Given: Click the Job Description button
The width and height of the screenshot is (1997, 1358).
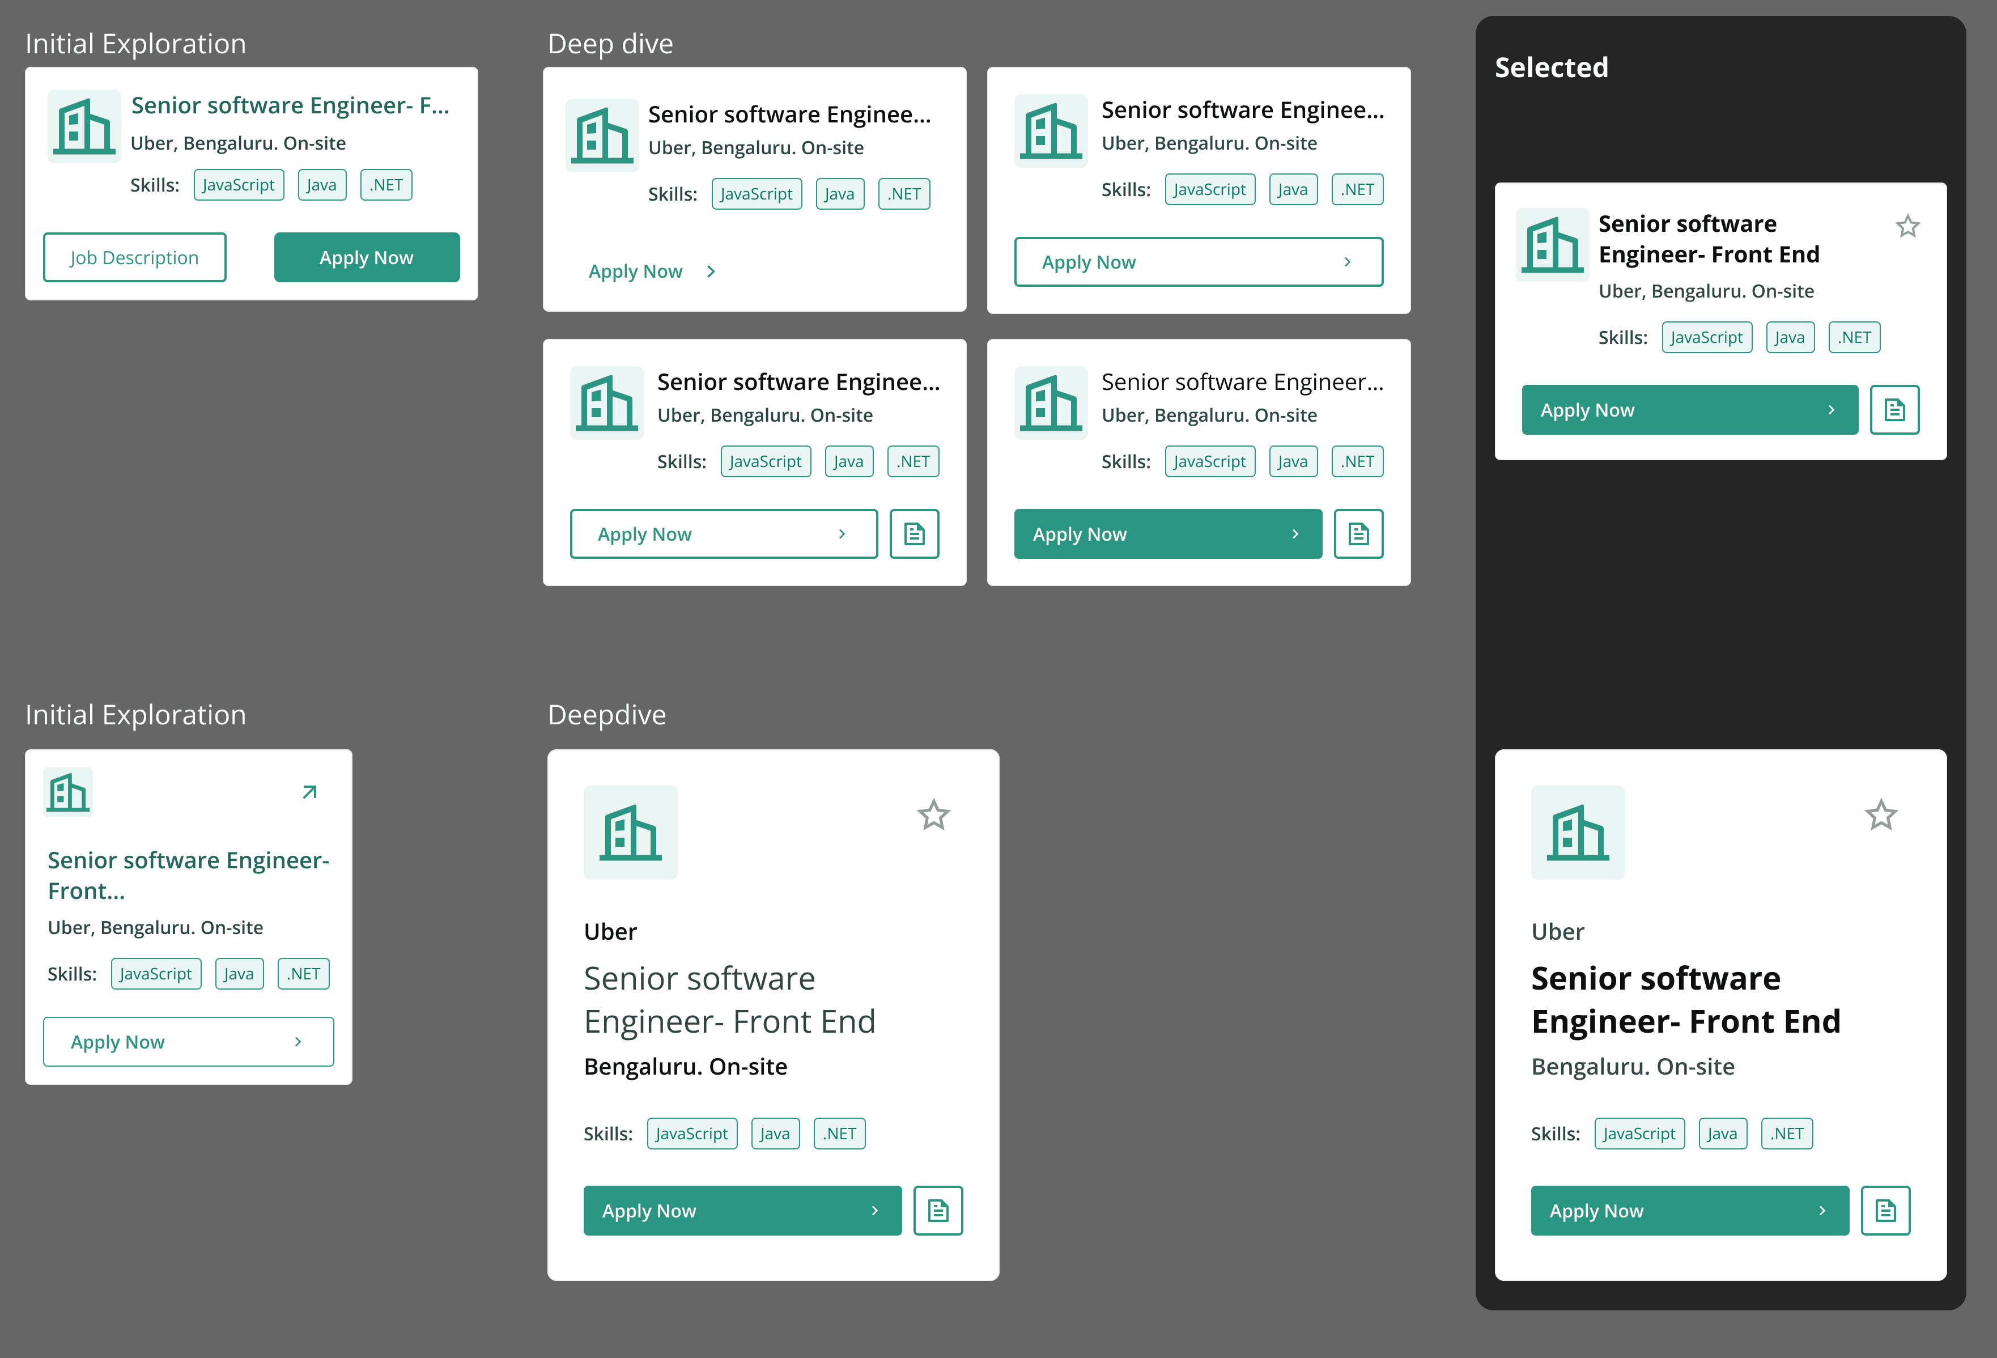Looking at the screenshot, I should click(135, 257).
